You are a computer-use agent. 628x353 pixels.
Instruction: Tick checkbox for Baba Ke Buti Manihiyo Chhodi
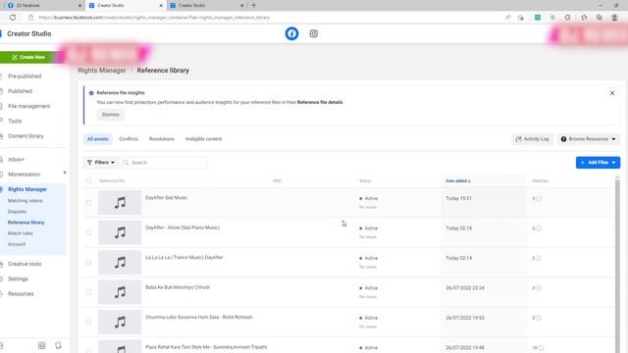tap(88, 292)
